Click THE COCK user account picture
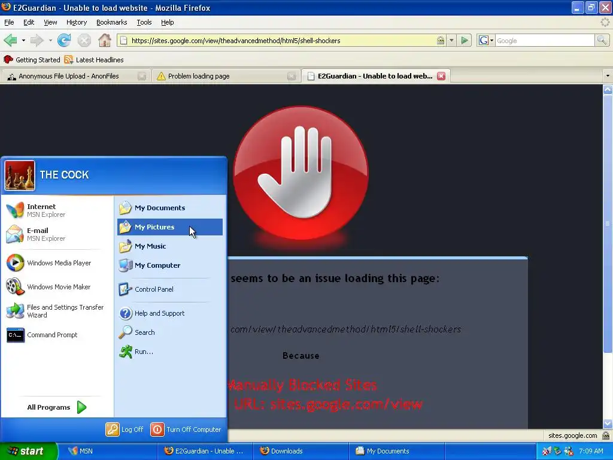Image resolution: width=613 pixels, height=460 pixels. (20, 175)
